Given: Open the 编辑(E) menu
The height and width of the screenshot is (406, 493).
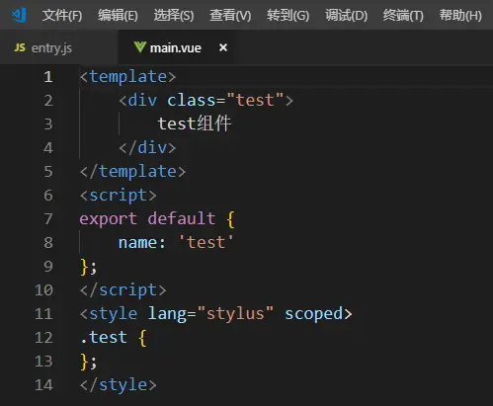Looking at the screenshot, I should pos(118,15).
